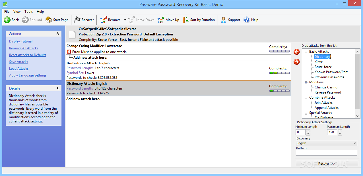The image size is (363, 176).
Task: Select Change Casing tree item
Action: click(x=326, y=87)
